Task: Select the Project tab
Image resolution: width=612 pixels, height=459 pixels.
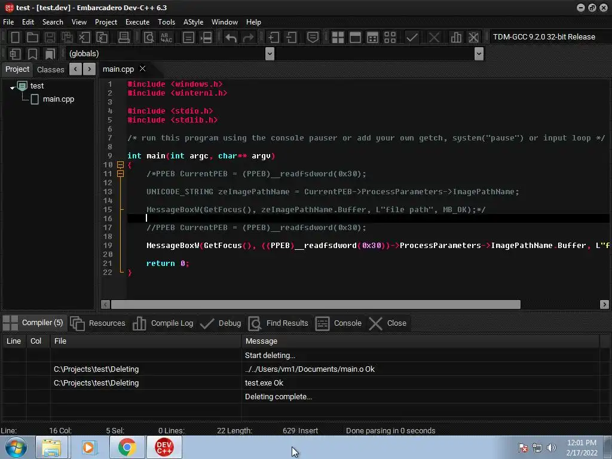Action: click(x=17, y=69)
